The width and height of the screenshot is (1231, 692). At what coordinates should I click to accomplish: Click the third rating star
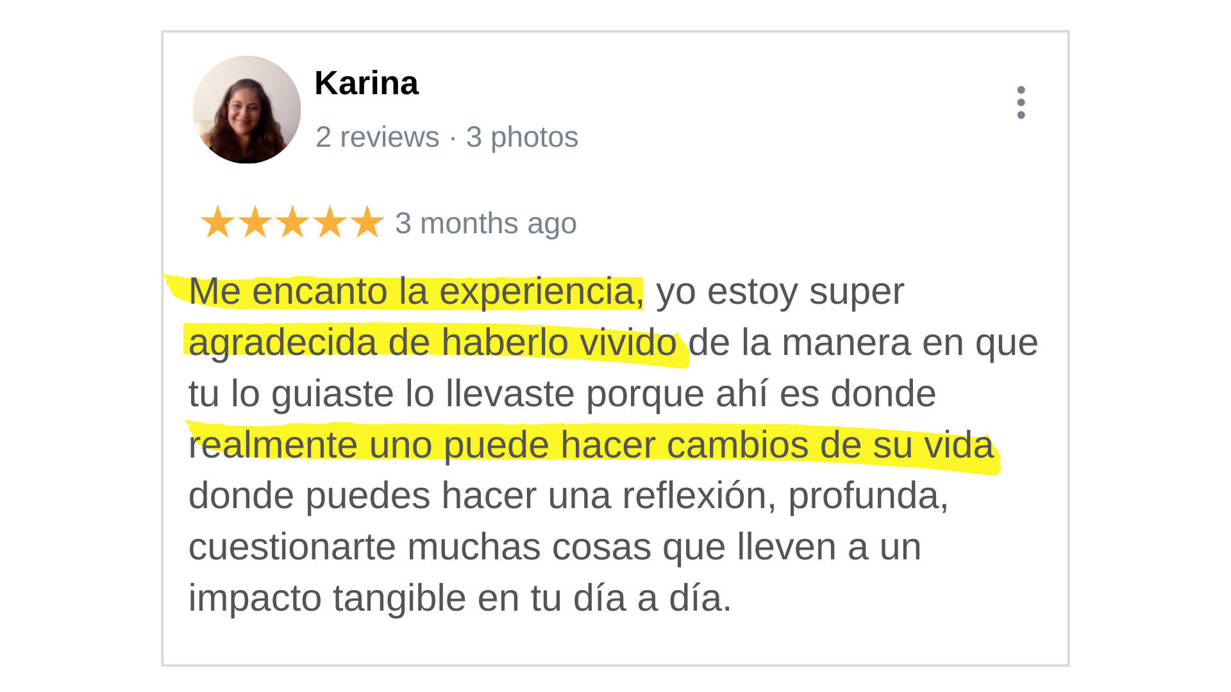click(293, 222)
